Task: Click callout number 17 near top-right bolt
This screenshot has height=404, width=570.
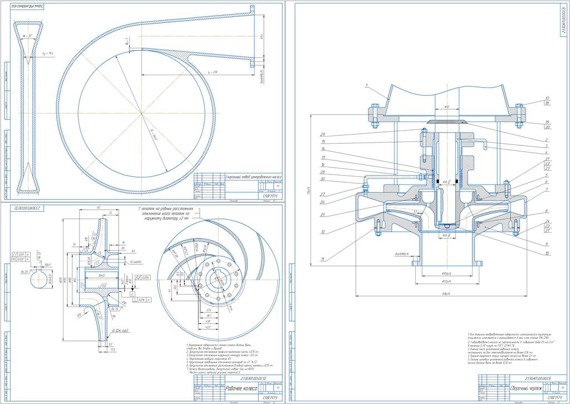Action: 547,98
